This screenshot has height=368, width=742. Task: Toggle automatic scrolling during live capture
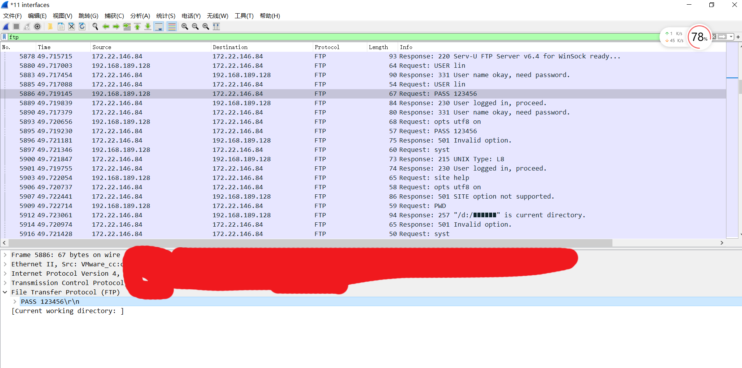tap(159, 26)
